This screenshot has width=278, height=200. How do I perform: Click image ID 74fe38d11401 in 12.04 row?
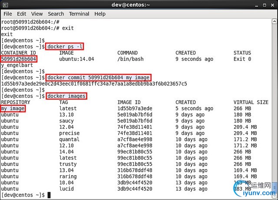[135, 127]
